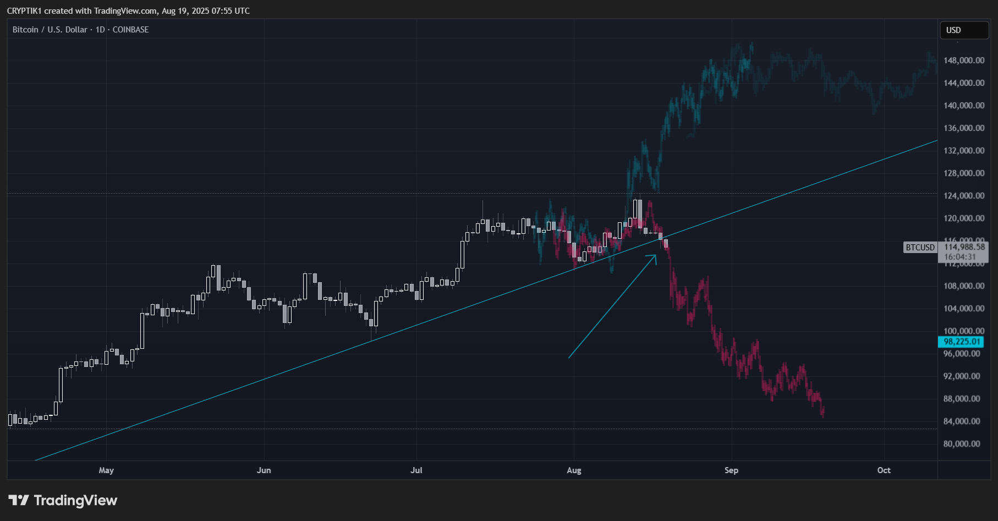Click the 96,000.00 price axis label
Image resolution: width=998 pixels, height=521 pixels.
tap(962, 354)
